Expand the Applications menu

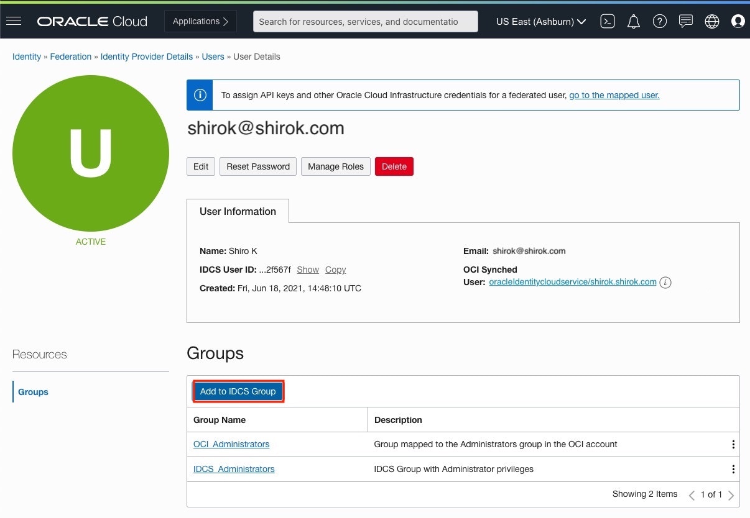coord(200,21)
